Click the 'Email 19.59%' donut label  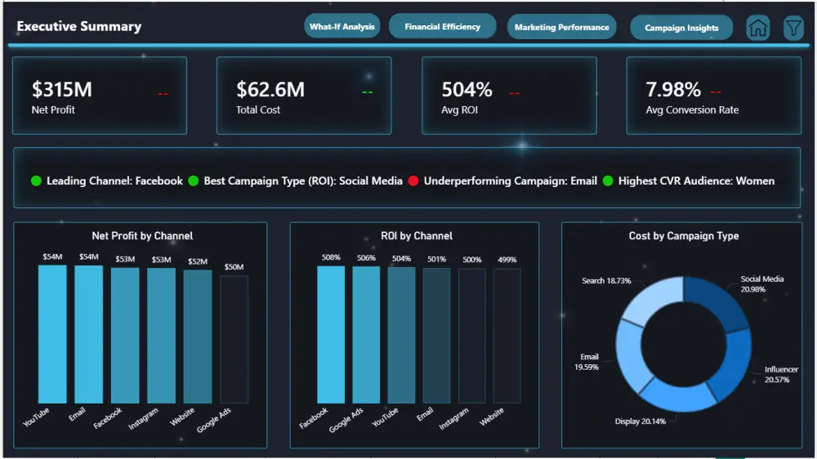tap(587, 362)
